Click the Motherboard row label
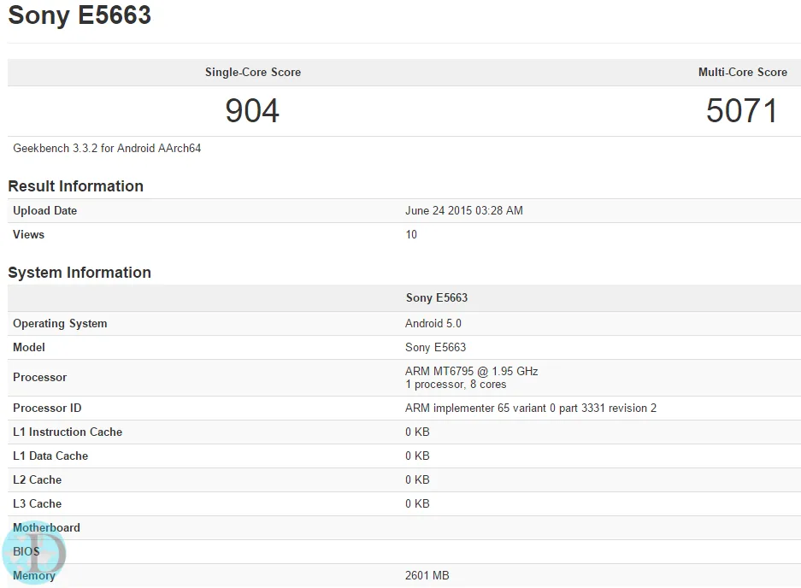This screenshot has height=588, width=801. [46, 527]
